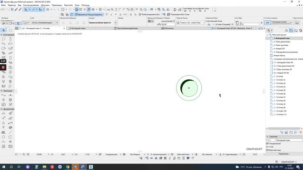Select the Line tool in Document section
The height and width of the screenshot is (170, 303).
[10, 132]
